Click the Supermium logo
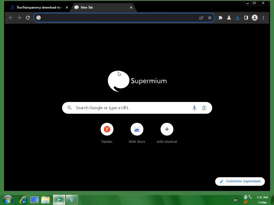This screenshot has height=205, width=274. point(137,81)
